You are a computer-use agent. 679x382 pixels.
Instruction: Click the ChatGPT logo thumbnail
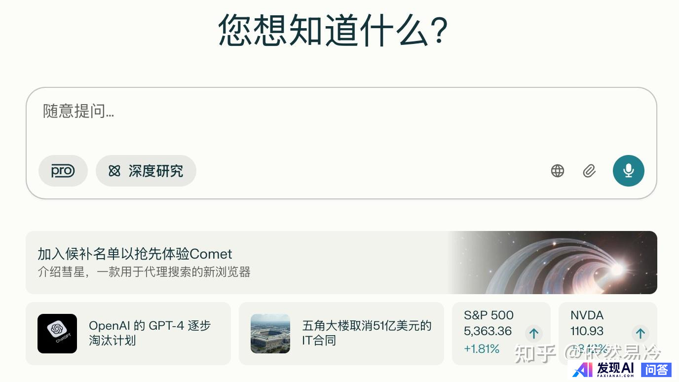tap(57, 334)
